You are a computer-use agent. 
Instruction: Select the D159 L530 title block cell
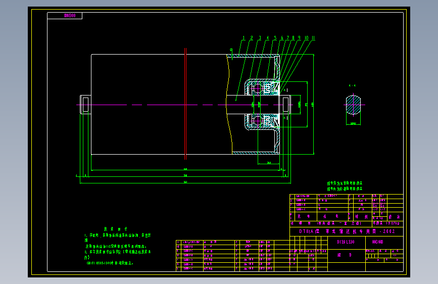346,242
